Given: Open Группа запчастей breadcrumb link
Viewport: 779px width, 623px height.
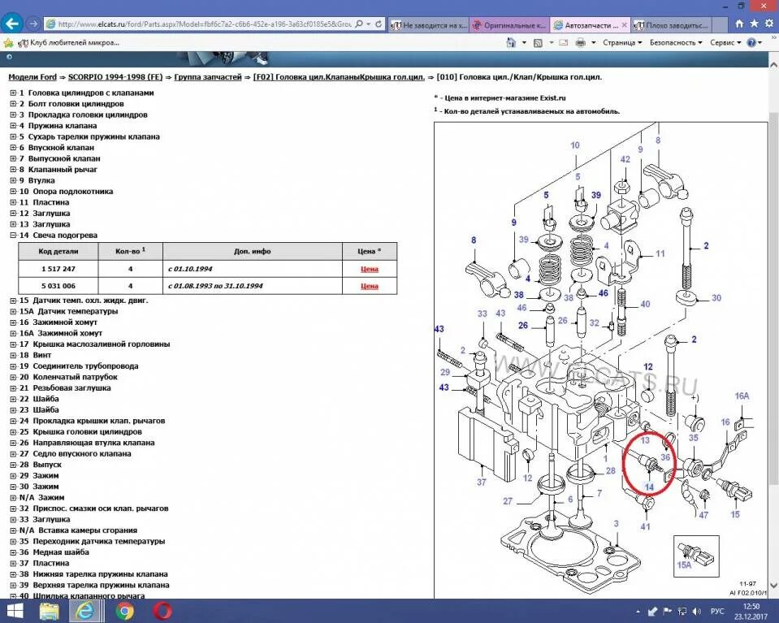Looking at the screenshot, I should point(208,77).
